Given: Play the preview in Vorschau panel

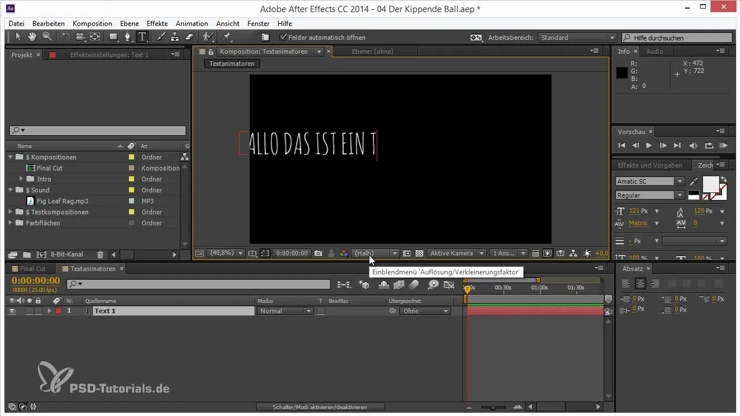Looking at the screenshot, I should click(x=649, y=146).
